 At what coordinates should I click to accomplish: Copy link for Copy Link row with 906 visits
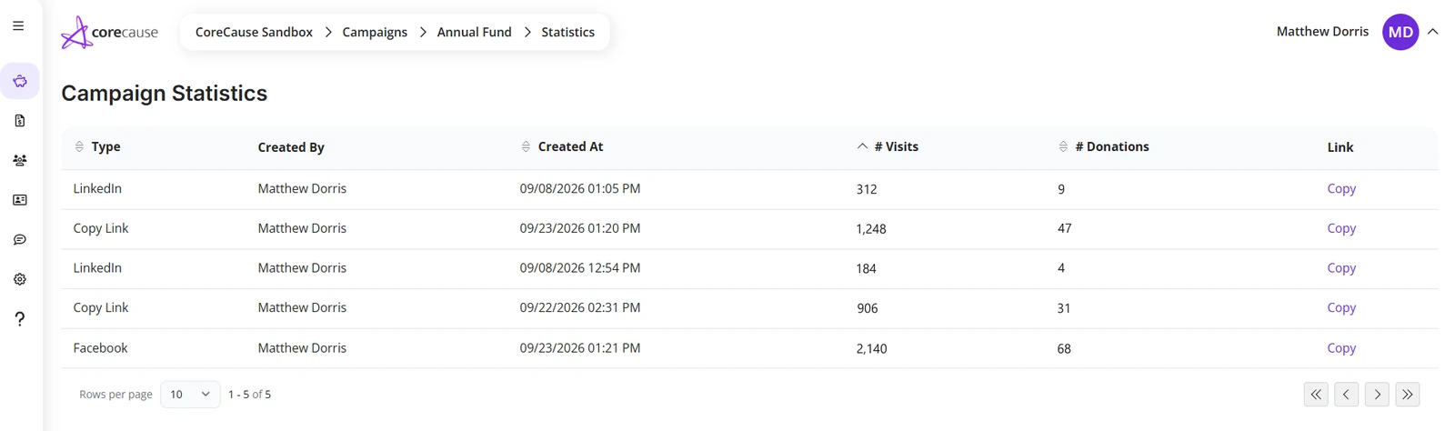tap(1341, 307)
